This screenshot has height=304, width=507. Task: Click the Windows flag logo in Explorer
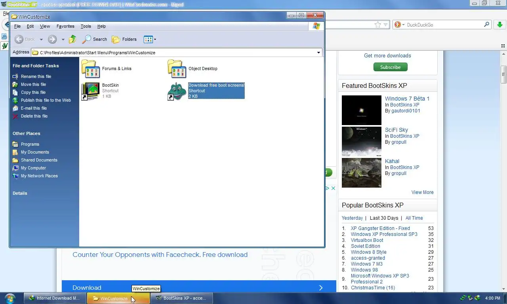316,26
